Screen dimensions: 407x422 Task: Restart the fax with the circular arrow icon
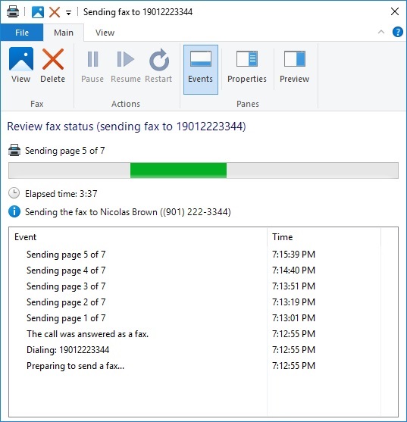click(x=158, y=65)
